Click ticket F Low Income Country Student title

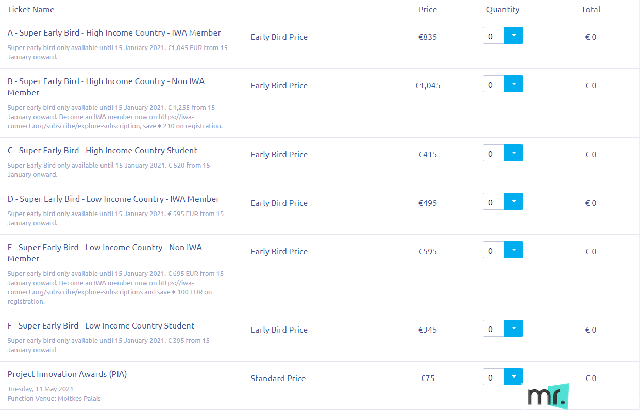[101, 326]
